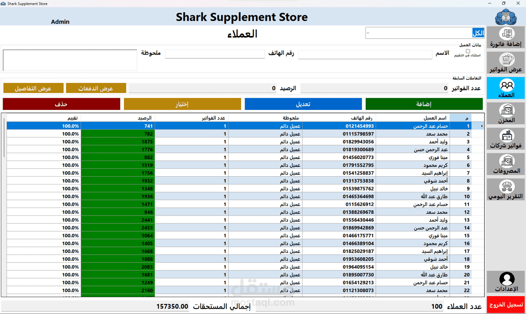The width and height of the screenshot is (526, 314).
Task: Click the app icon in title bar
Action: 3,3
